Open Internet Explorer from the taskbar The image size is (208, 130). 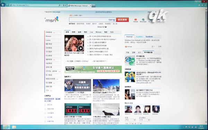click(6, 127)
